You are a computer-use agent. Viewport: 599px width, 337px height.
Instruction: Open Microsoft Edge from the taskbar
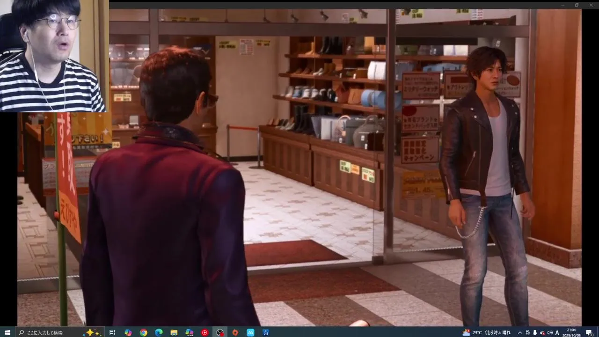pyautogui.click(x=159, y=332)
